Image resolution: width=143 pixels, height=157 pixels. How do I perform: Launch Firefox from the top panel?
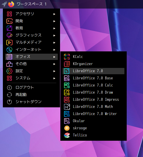(x=11, y=4)
